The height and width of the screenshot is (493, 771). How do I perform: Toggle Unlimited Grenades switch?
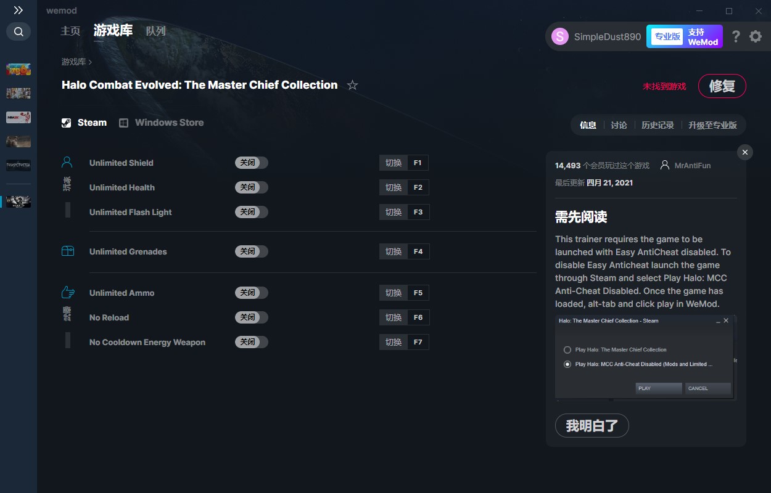point(251,251)
